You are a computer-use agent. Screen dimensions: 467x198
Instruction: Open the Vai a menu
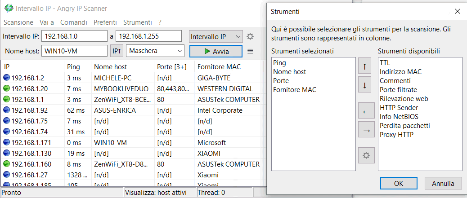[46, 22]
